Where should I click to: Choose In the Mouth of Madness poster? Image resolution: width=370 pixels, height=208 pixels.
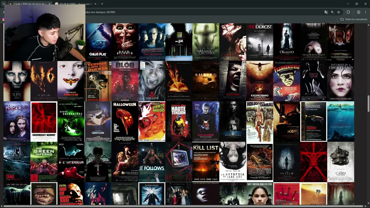pyautogui.click(x=179, y=81)
